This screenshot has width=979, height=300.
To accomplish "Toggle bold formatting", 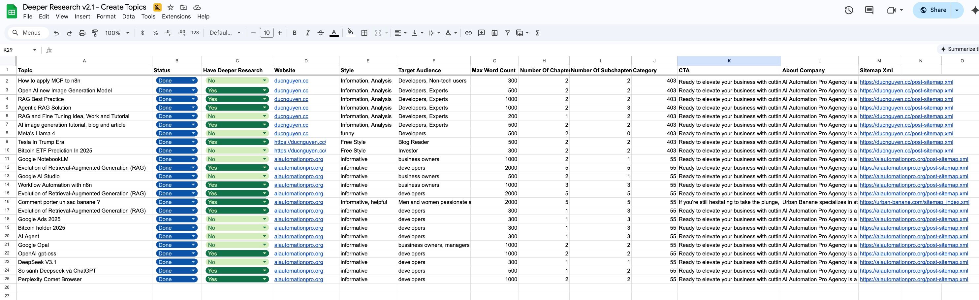I will 295,33.
